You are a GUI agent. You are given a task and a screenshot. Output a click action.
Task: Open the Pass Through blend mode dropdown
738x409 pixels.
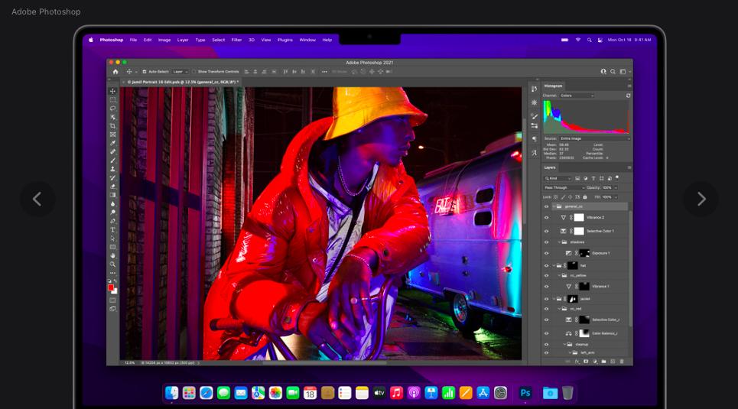click(564, 187)
